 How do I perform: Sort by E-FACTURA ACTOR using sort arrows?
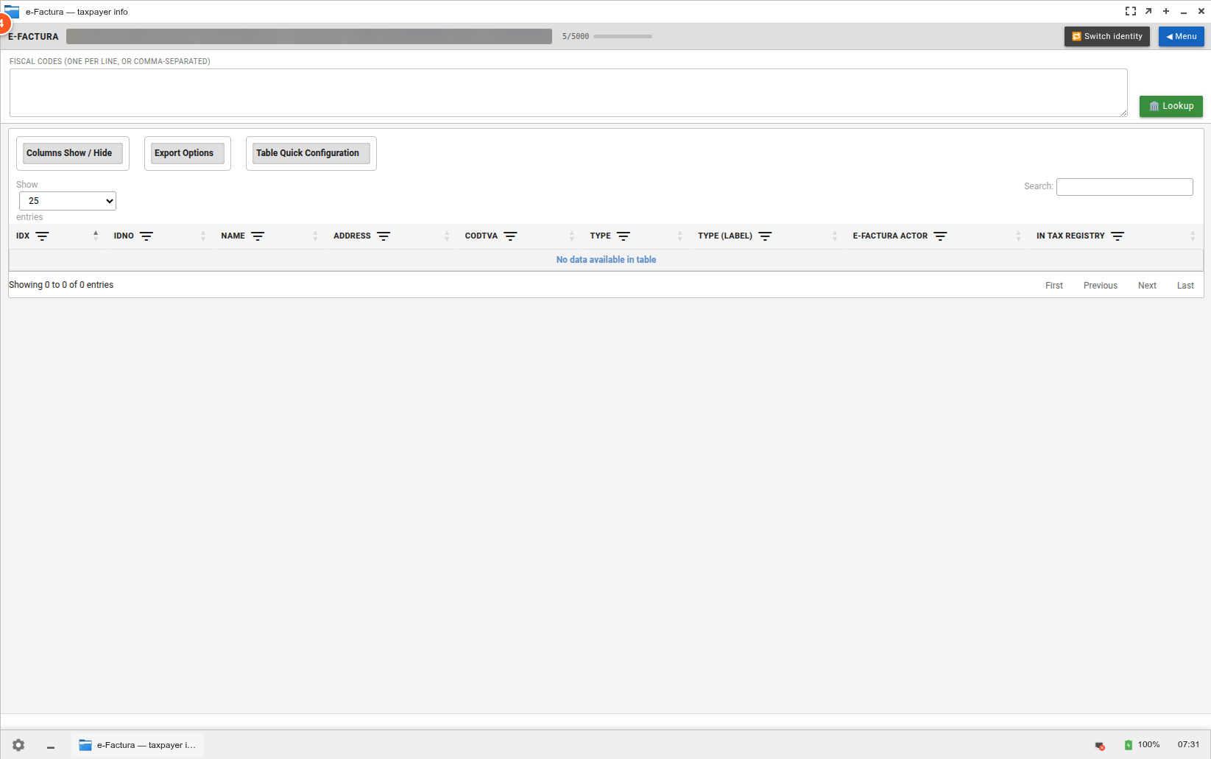pos(1019,236)
